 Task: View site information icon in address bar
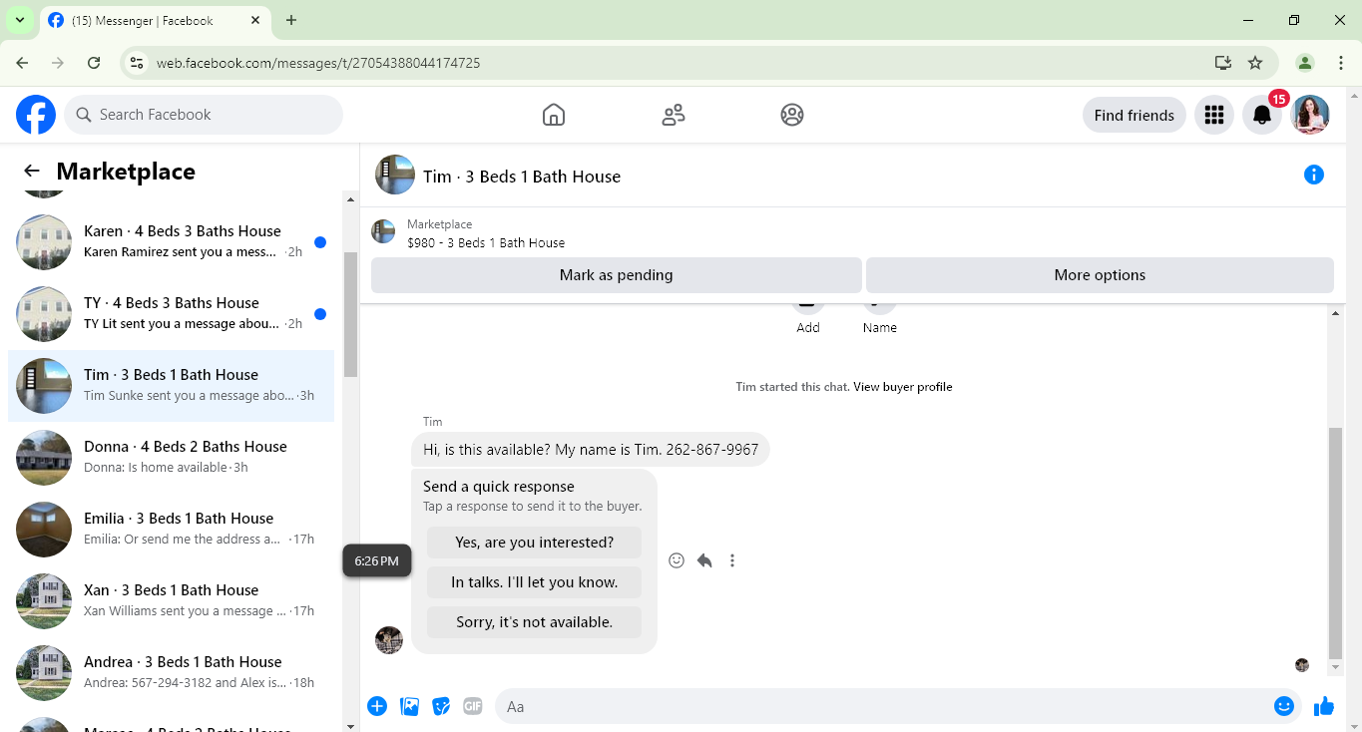pos(138,63)
